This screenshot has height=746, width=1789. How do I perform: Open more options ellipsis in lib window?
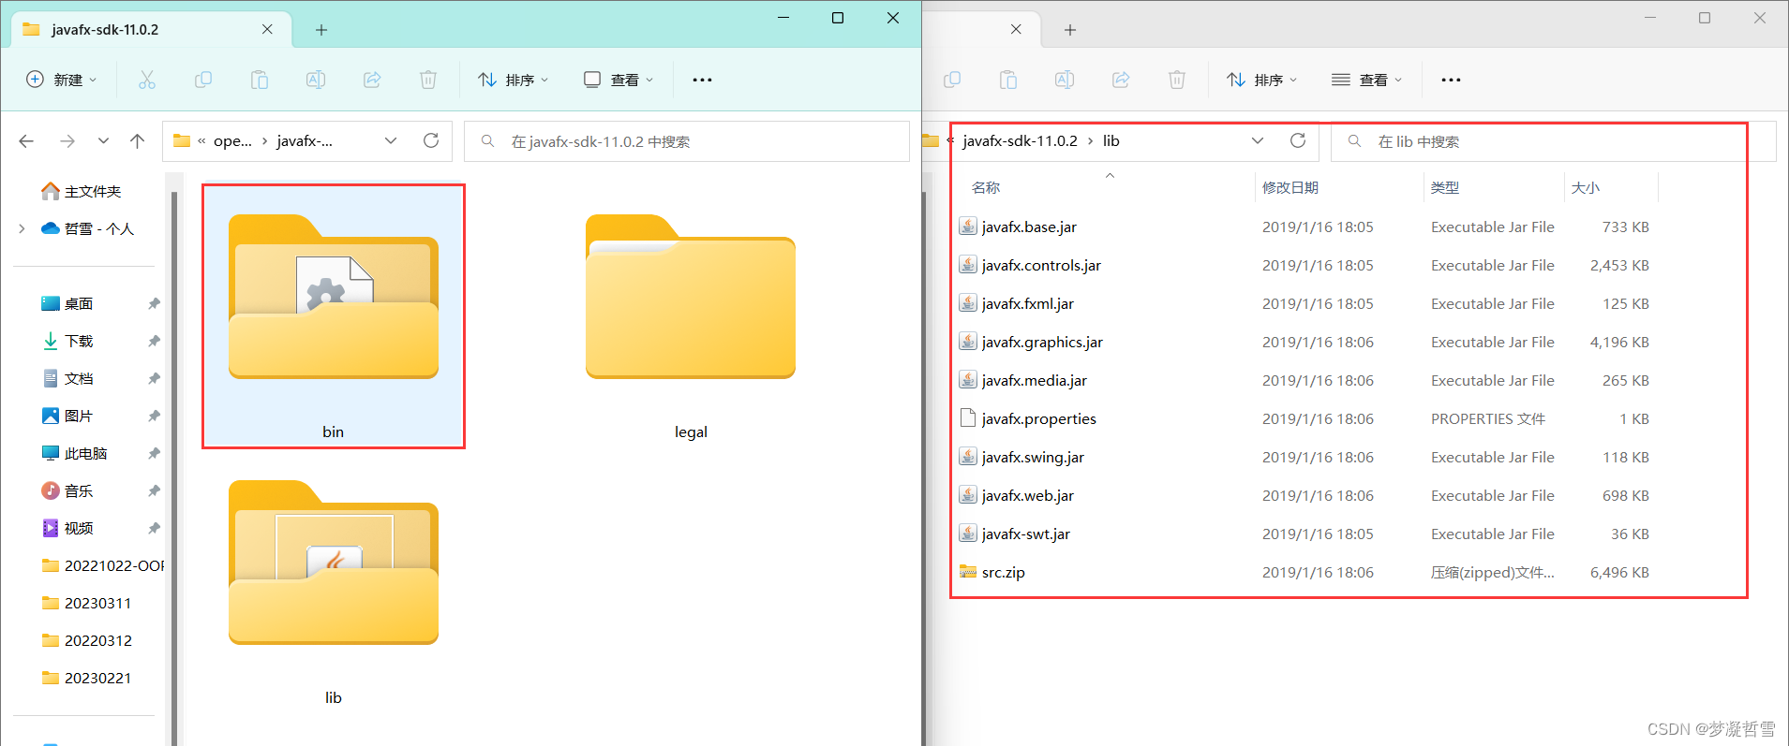pos(1451,80)
